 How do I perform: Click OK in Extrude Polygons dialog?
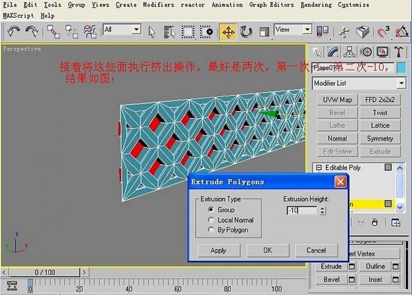268,250
